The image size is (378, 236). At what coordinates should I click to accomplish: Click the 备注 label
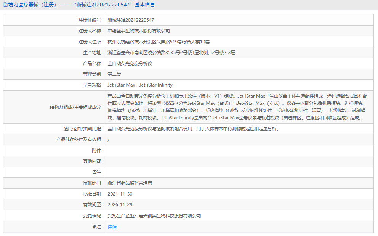(x=96, y=172)
